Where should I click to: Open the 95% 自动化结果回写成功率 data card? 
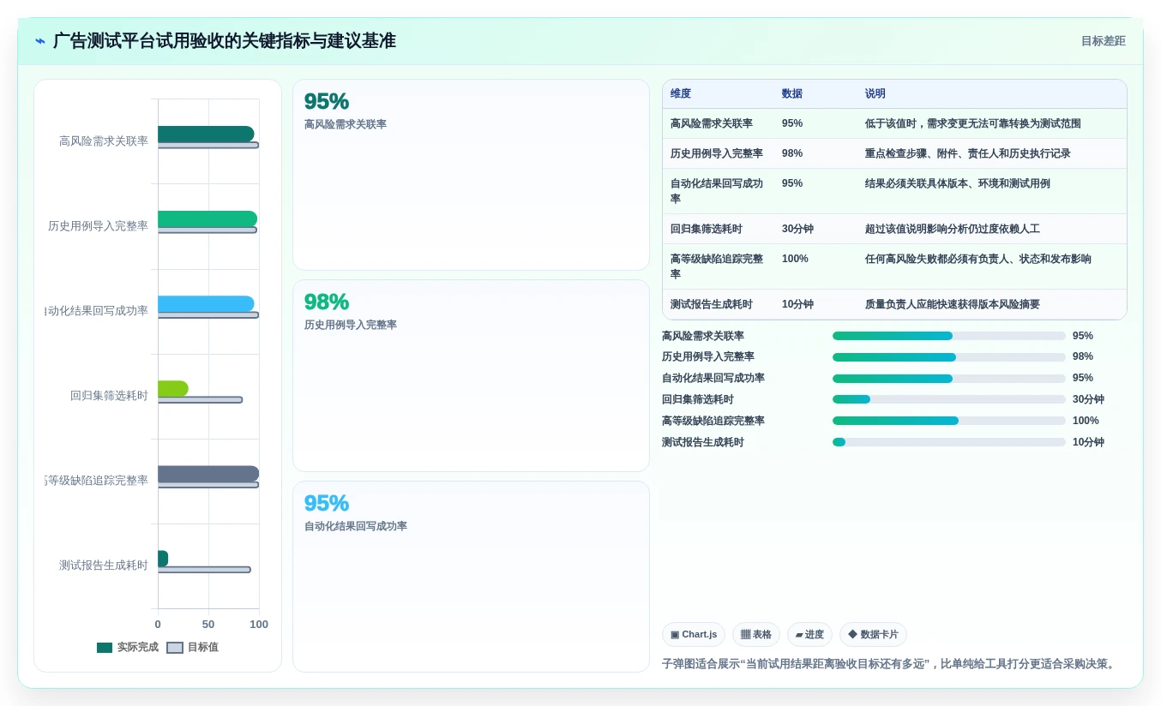471,577
